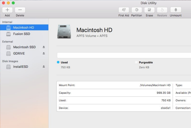Click the /Volumes/Macintosh HD mount point value
Viewport: 191px width, 128px height.
(x=155, y=85)
